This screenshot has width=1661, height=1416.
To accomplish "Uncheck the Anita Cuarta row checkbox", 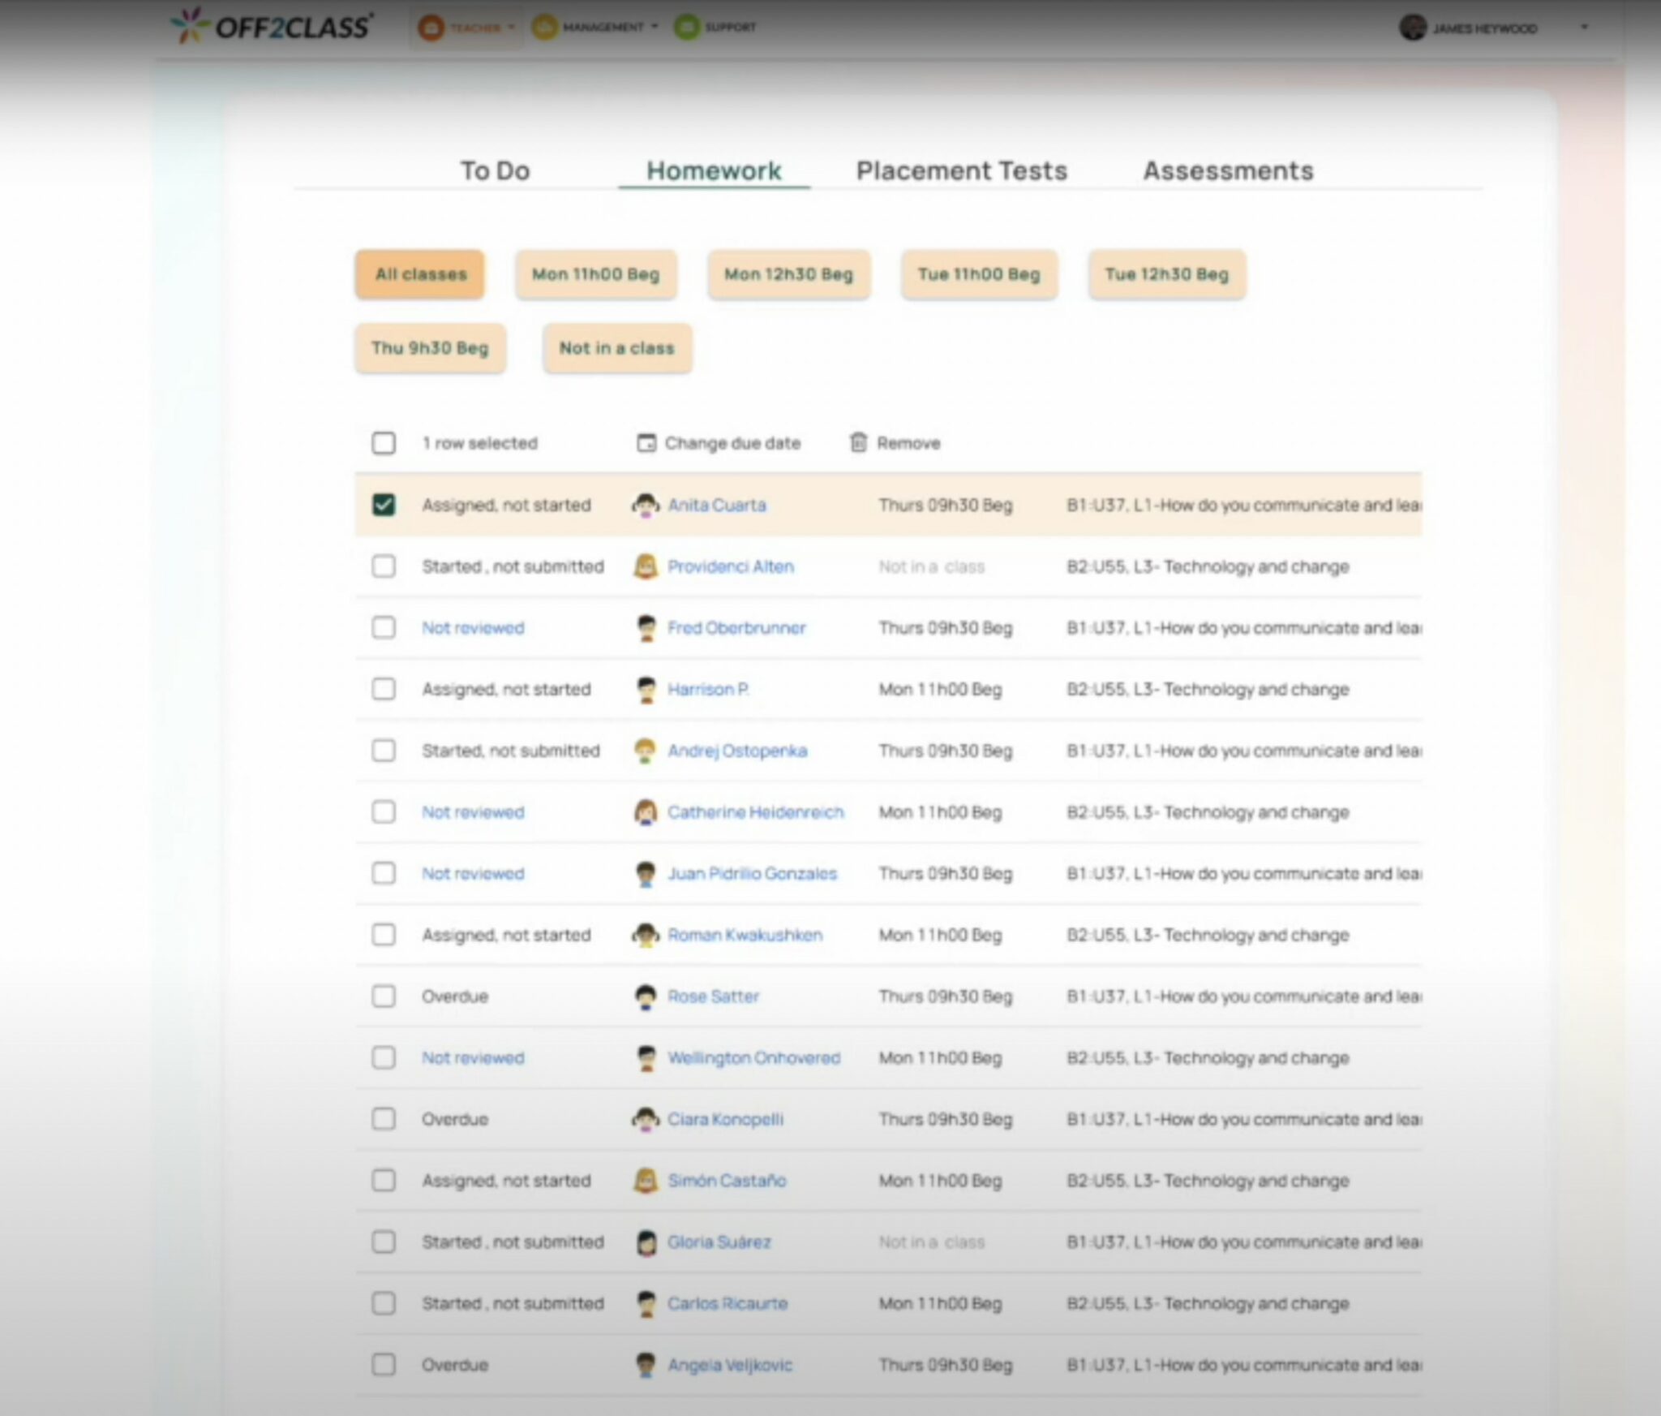I will 384,506.
